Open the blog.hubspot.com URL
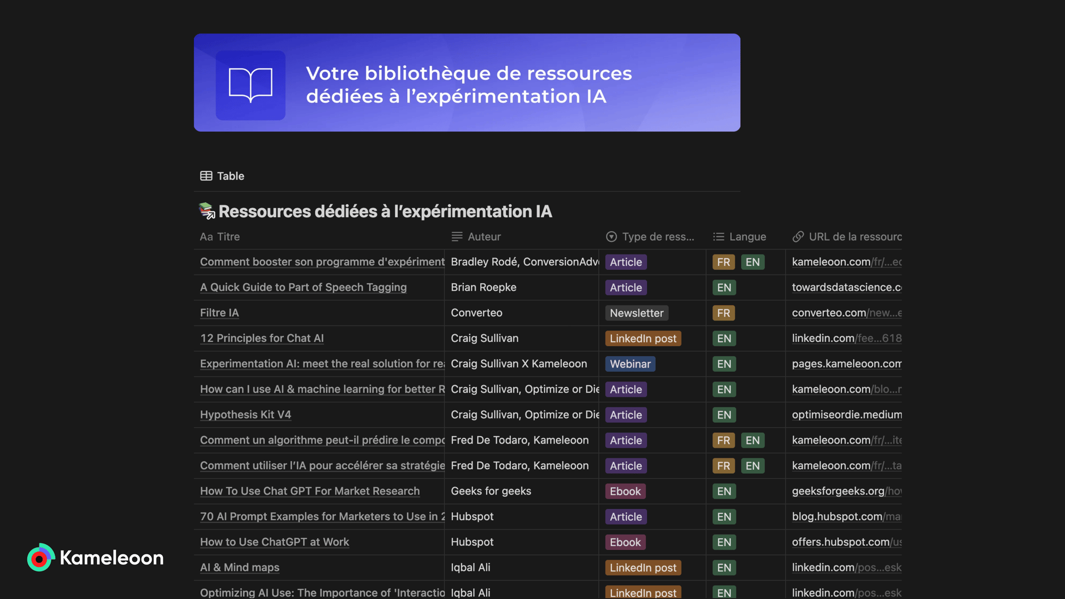Screen dimensions: 1065x599 coord(847,516)
